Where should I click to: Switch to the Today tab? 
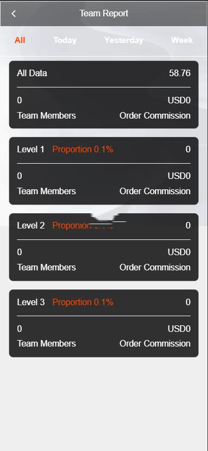pyautogui.click(x=65, y=40)
